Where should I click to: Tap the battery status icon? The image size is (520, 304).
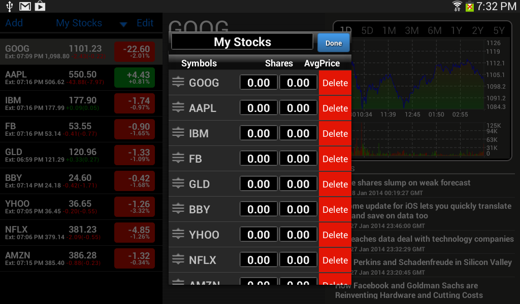coord(470,6)
